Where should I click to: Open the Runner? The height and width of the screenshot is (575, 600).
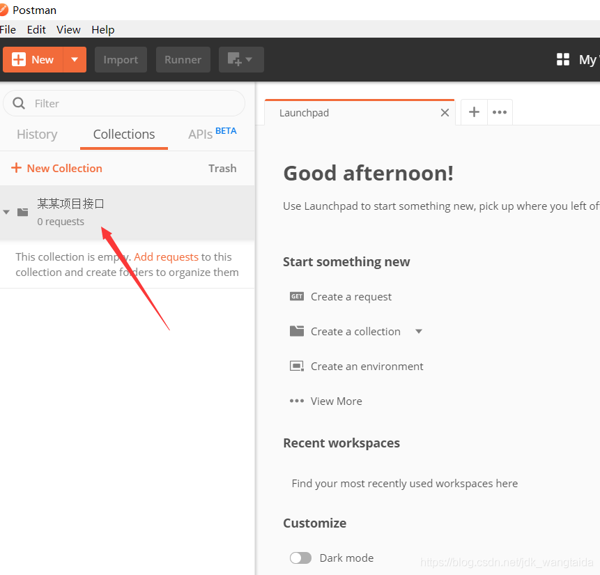(183, 60)
